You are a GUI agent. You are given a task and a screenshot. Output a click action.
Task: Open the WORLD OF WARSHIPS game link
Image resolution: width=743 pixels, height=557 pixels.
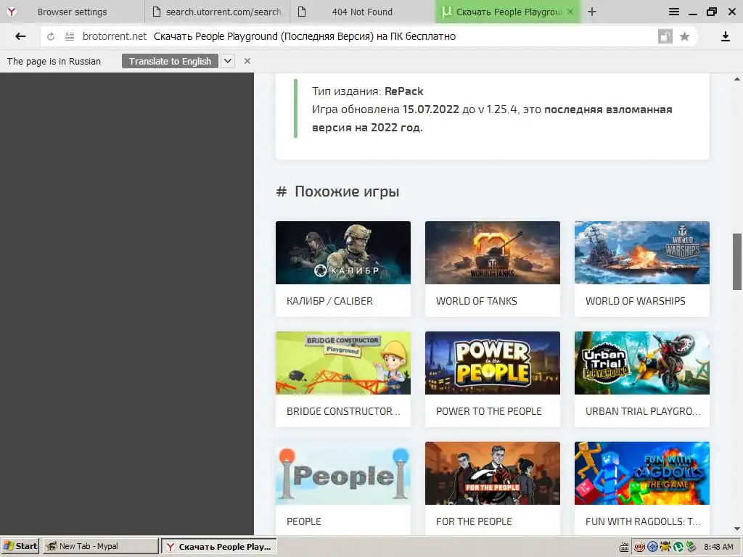coord(636,301)
